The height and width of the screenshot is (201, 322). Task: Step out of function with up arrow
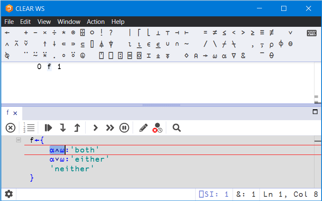[77, 128]
